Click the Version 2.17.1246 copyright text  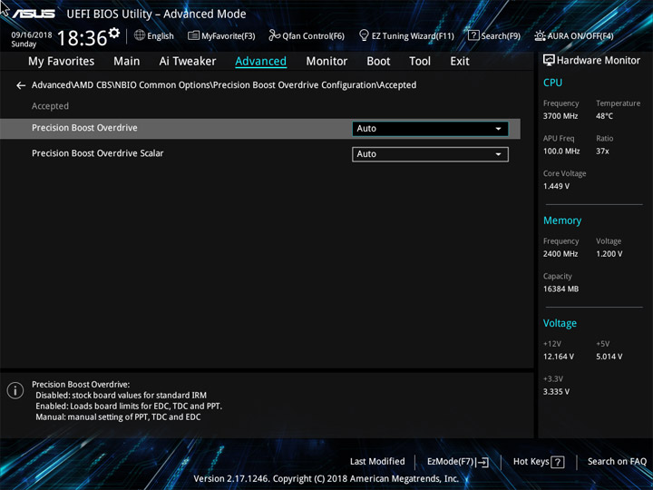326,478
